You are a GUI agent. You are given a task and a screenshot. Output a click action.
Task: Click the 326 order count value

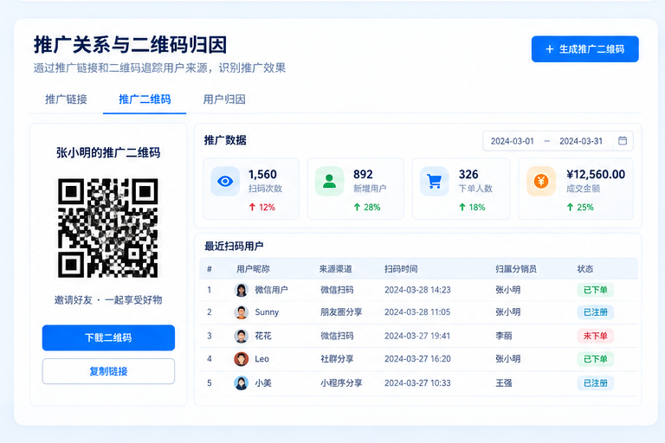468,175
